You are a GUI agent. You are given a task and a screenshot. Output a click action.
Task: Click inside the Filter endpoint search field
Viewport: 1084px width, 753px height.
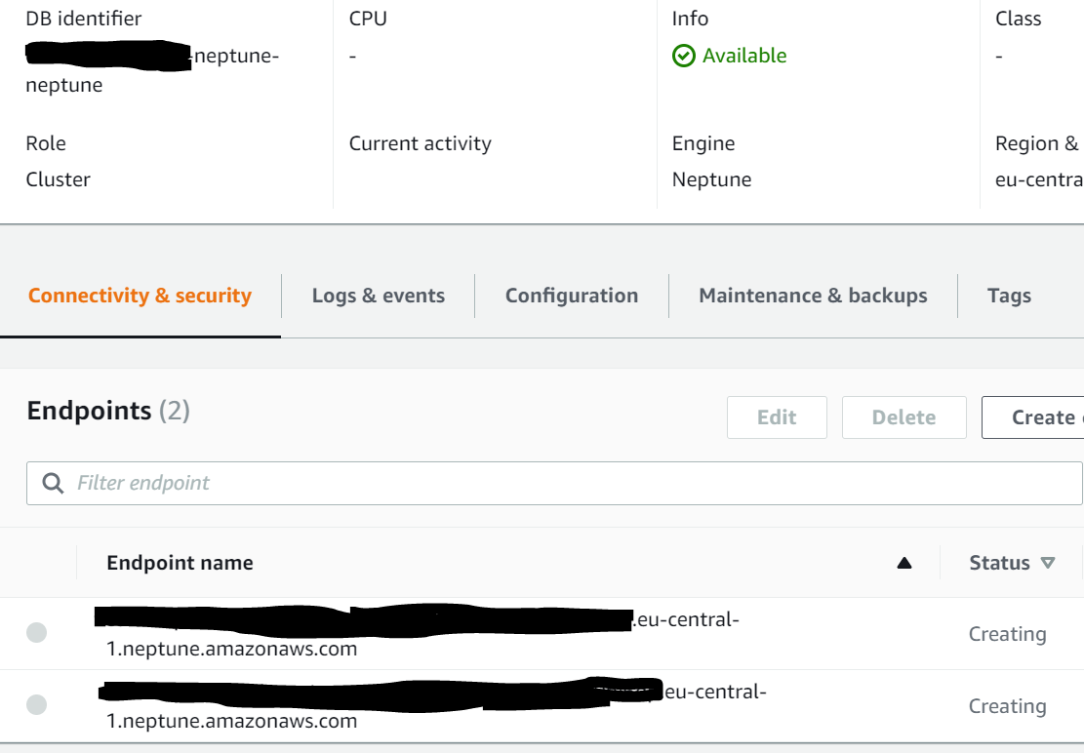[390, 483]
